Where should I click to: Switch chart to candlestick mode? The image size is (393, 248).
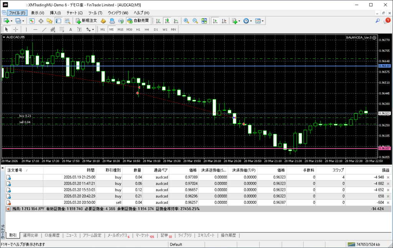[167, 21]
